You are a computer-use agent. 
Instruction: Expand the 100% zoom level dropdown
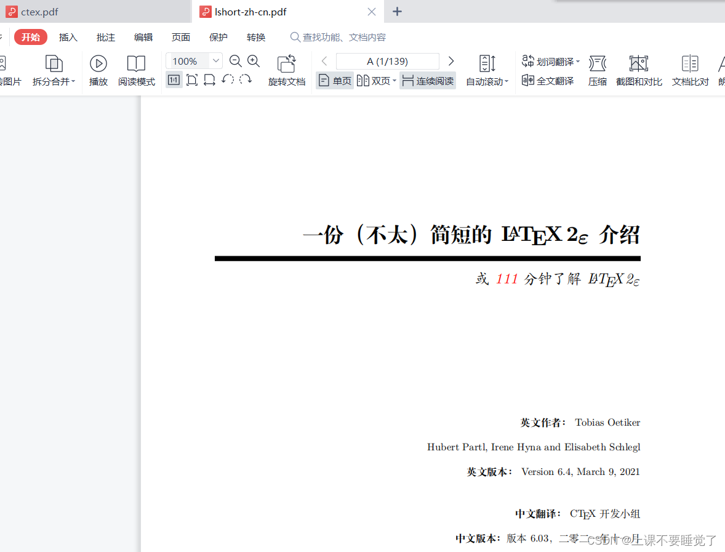point(216,61)
